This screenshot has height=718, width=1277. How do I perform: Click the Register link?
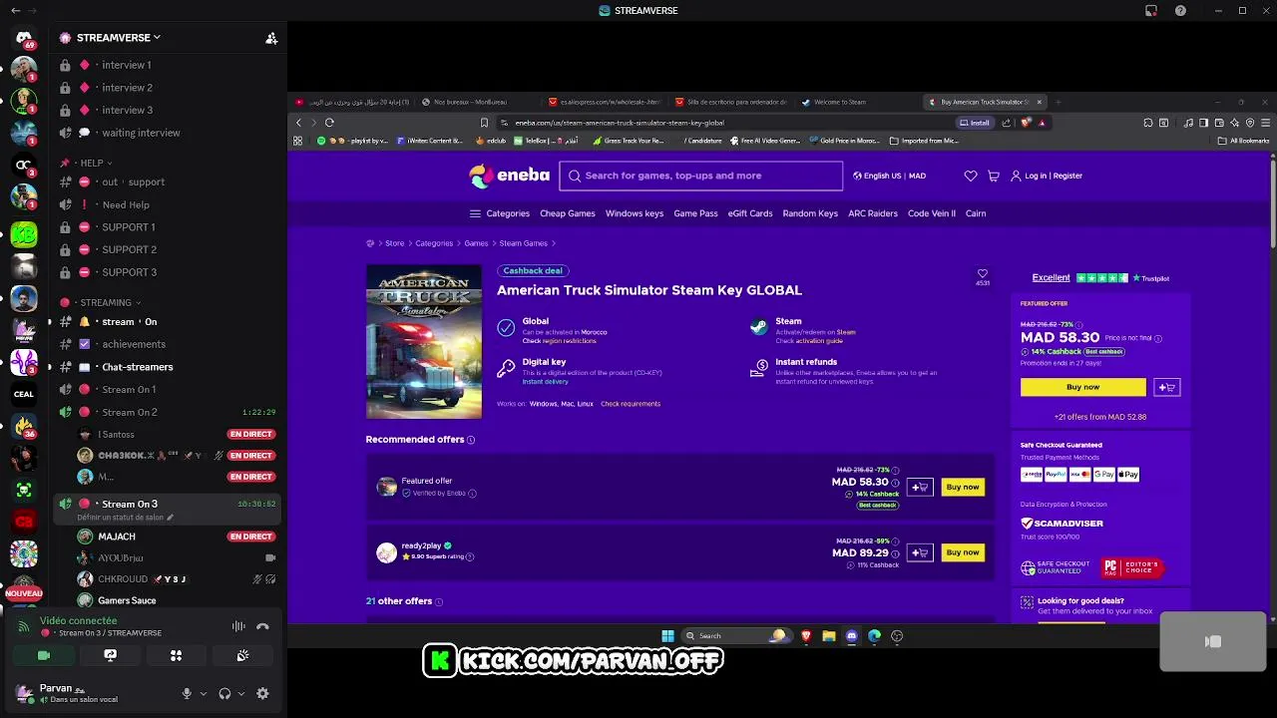(1067, 176)
